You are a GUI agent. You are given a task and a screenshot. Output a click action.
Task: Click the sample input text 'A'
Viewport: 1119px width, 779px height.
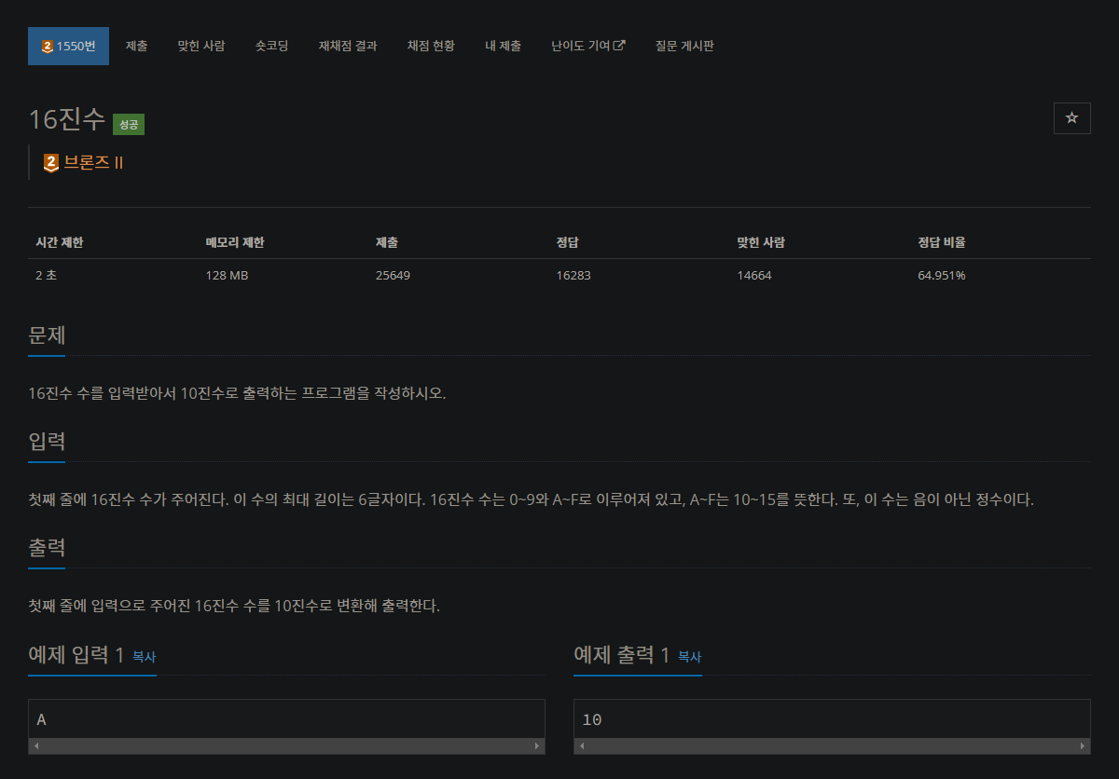coord(42,719)
